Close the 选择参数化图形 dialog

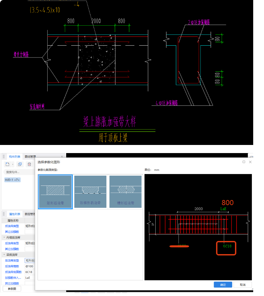pyautogui.click(x=250, y=162)
